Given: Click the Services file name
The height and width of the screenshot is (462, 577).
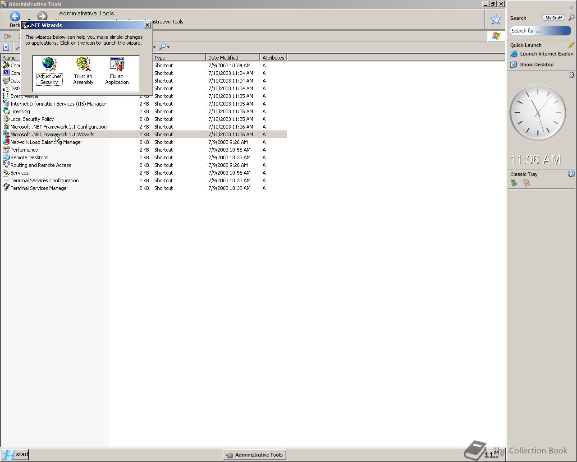Looking at the screenshot, I should pos(19,173).
